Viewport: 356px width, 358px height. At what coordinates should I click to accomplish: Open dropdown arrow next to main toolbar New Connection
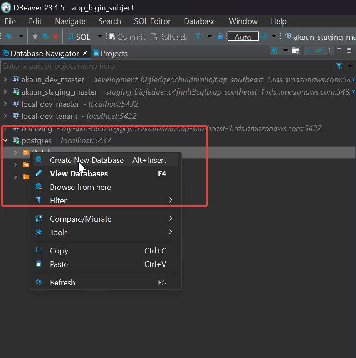pos(20,36)
